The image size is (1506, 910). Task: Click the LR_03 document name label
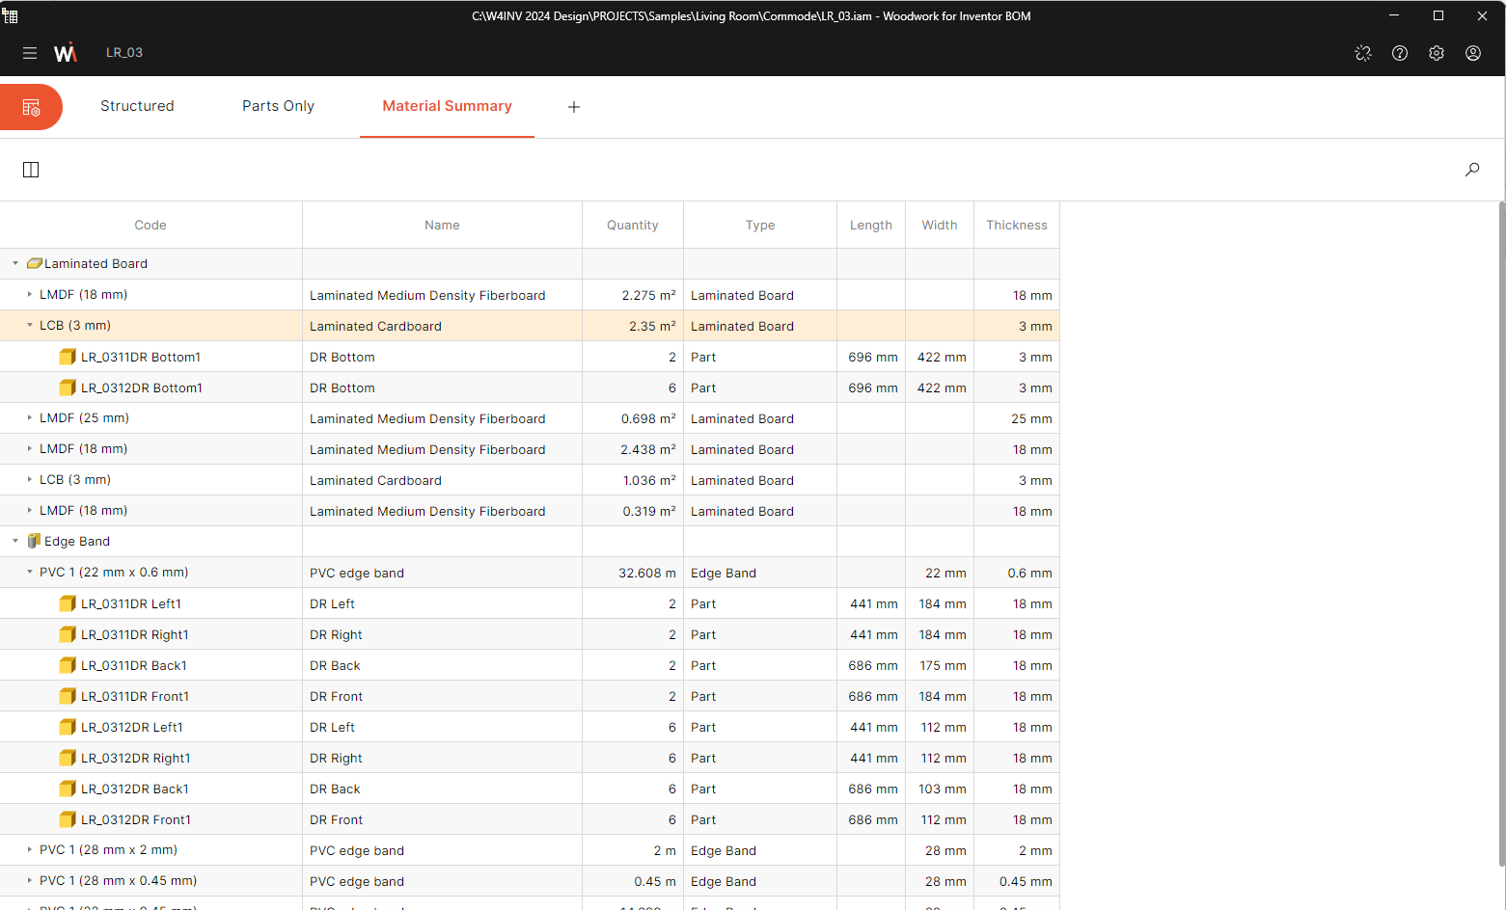[x=124, y=53]
